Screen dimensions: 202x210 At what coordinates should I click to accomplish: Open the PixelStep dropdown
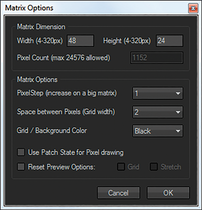[x=158, y=93]
